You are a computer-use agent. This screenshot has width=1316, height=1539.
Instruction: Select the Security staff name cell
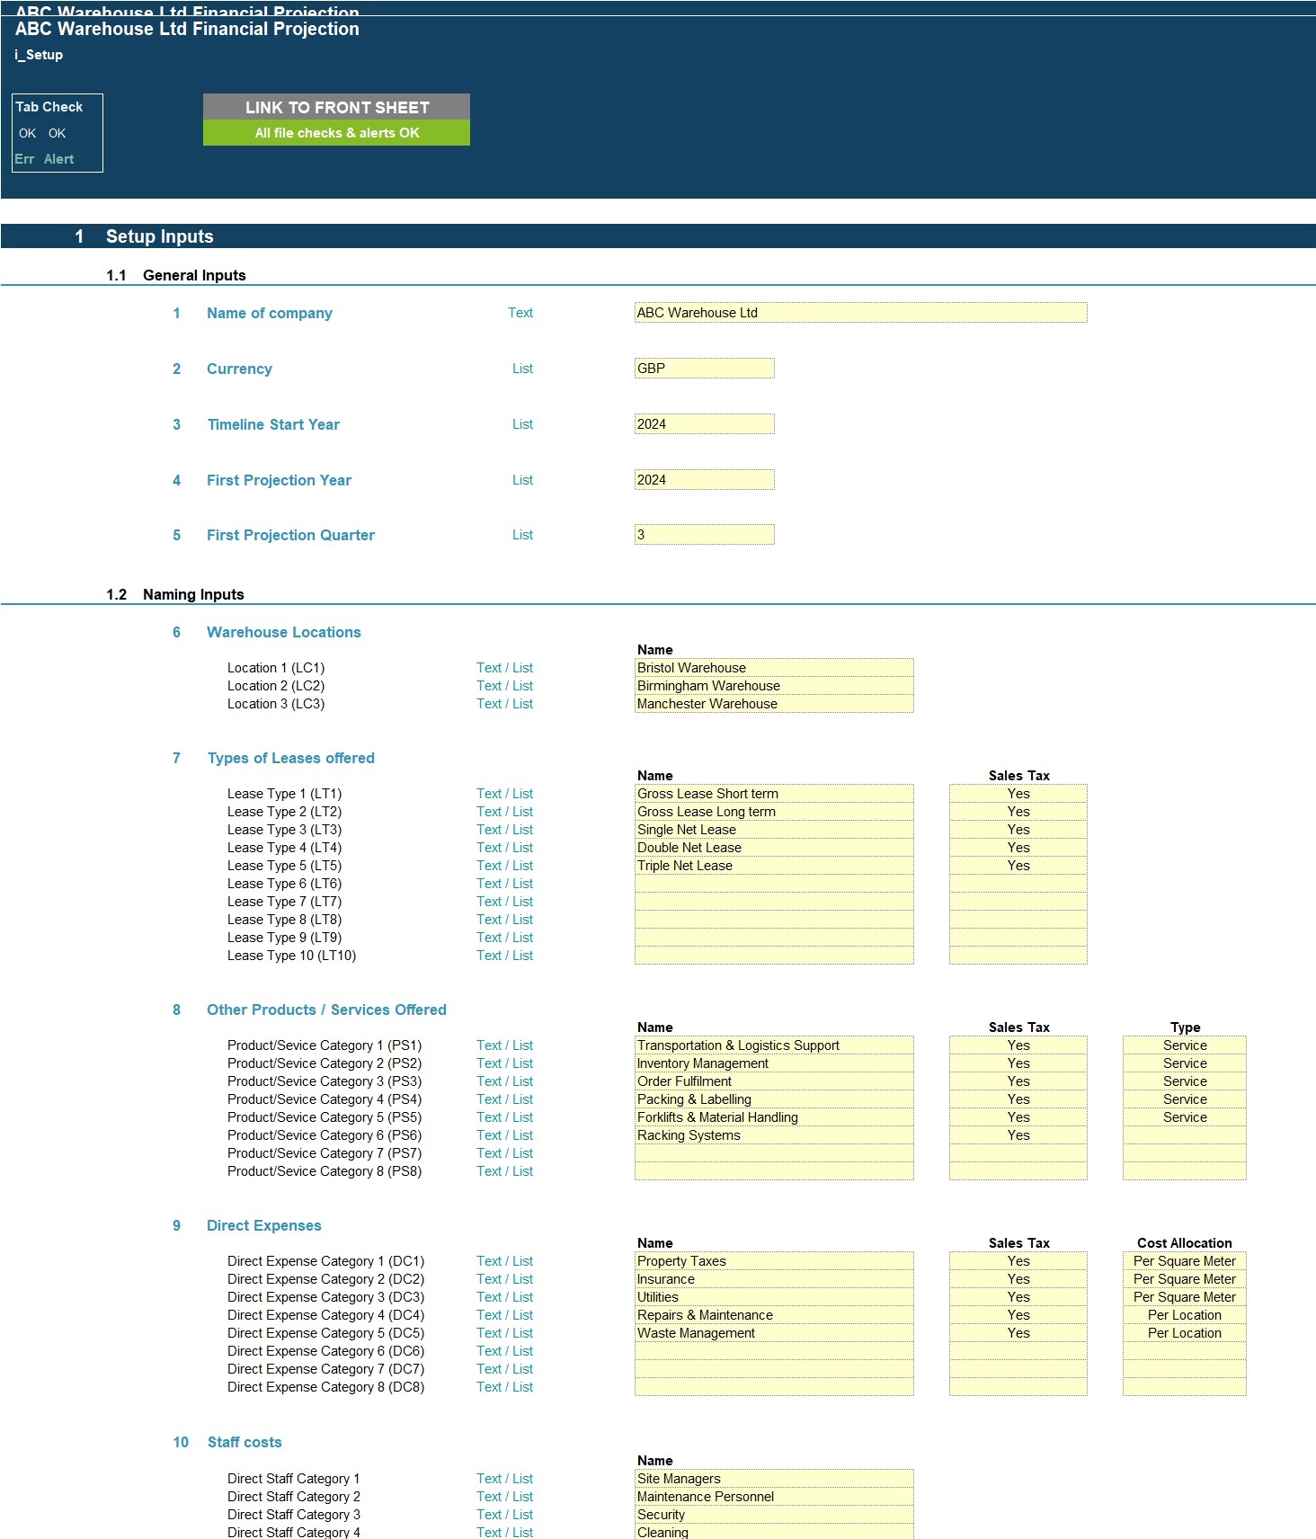(774, 1515)
